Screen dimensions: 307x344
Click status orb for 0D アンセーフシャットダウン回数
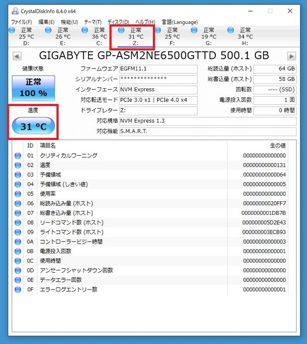pyautogui.click(x=18, y=271)
